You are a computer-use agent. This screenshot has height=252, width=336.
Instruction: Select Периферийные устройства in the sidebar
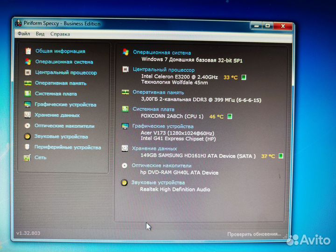[68, 147]
